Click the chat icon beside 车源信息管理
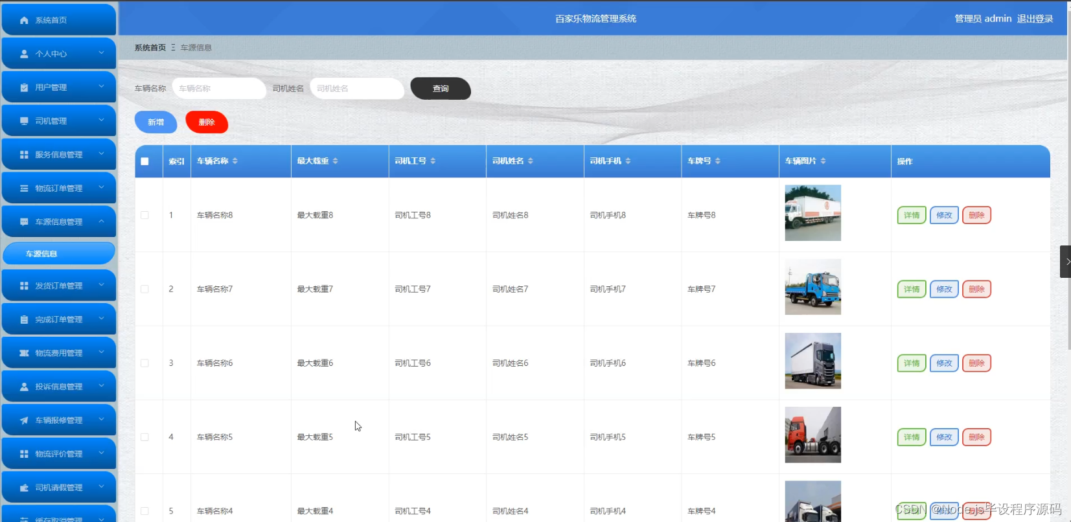This screenshot has width=1071, height=522. click(x=24, y=222)
